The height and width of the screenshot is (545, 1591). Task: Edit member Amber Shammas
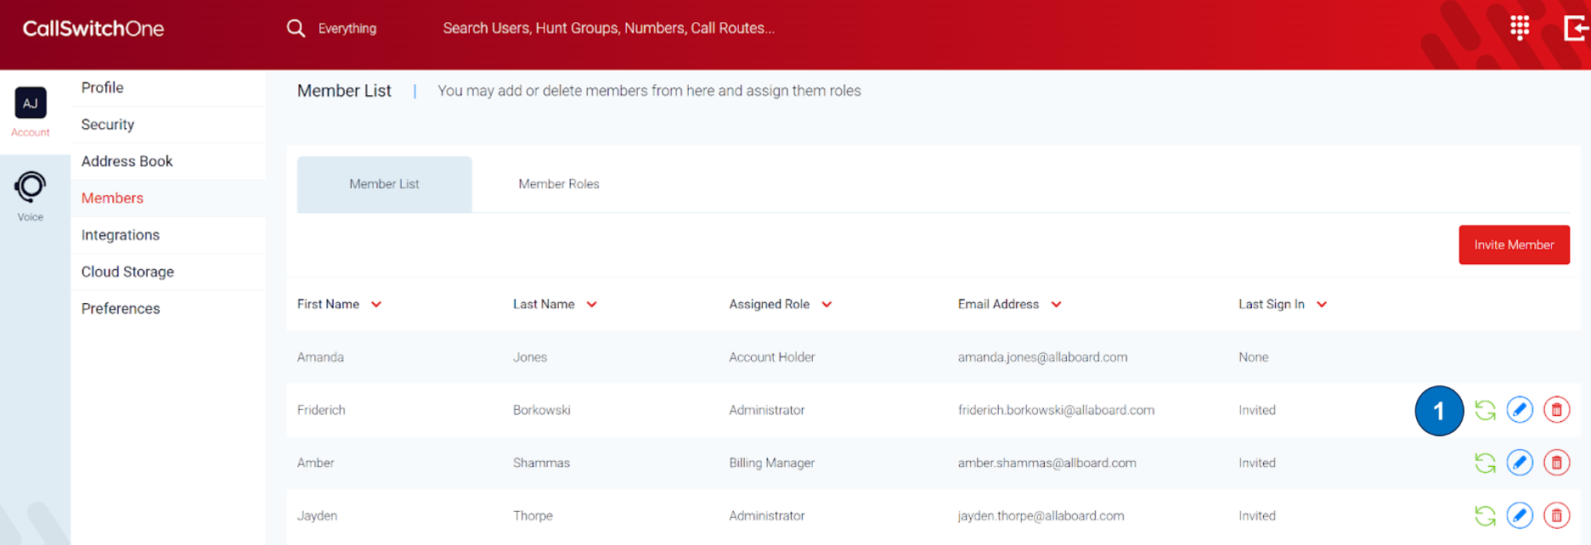[x=1520, y=463]
